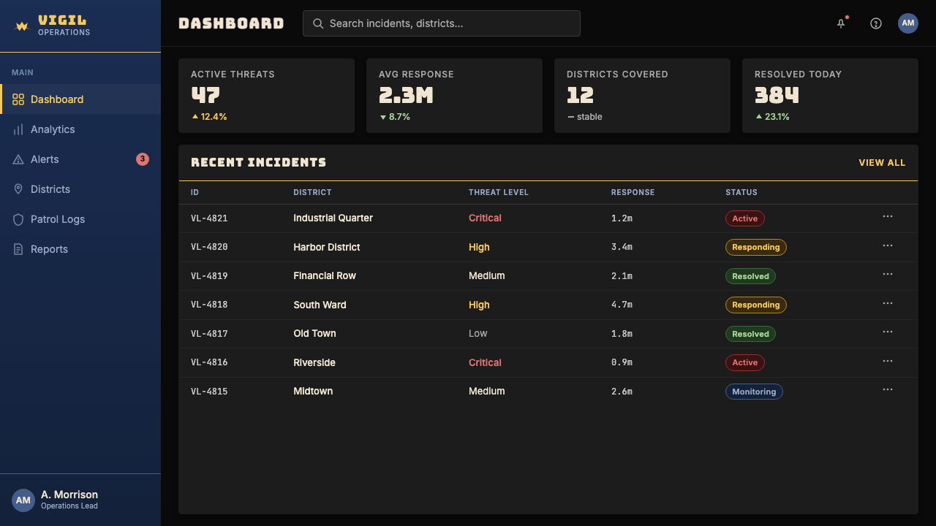
Task: Click Responding badge for South Ward
Action: [756, 305]
